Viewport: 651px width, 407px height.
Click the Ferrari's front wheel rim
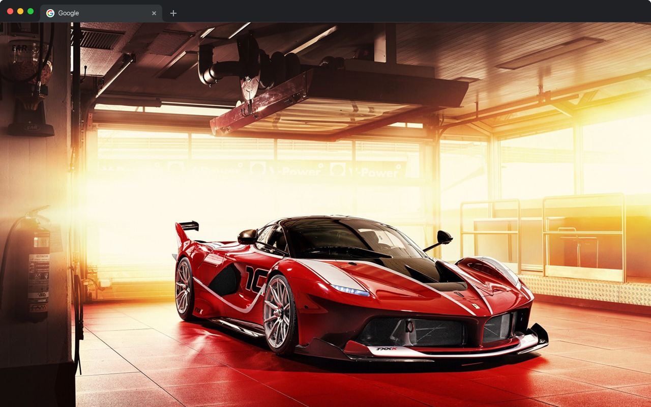[277, 313]
